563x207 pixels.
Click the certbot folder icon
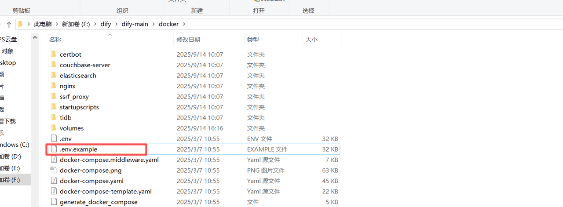tap(54, 54)
